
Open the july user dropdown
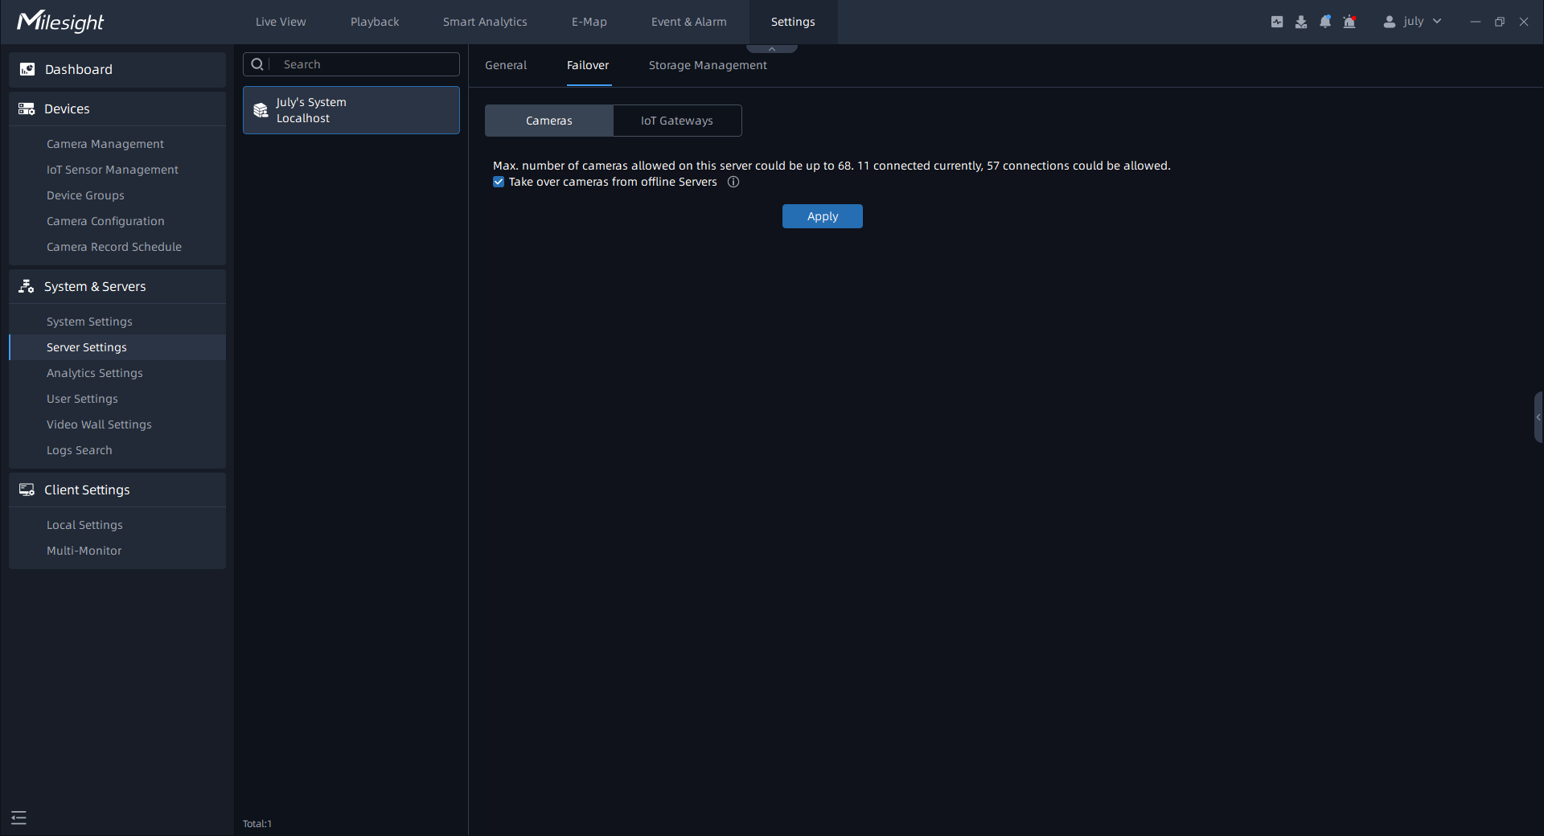[1413, 22]
